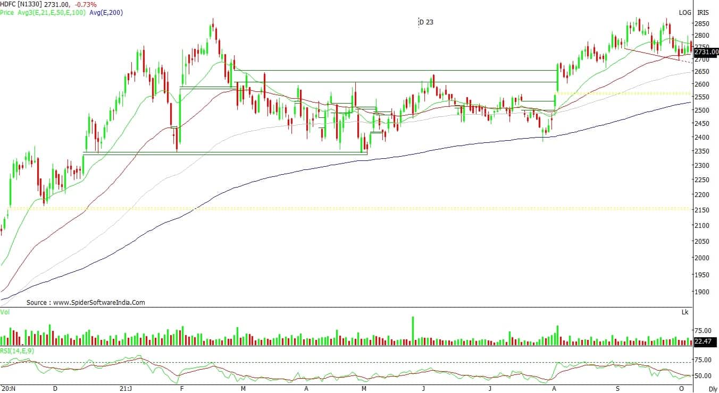The width and height of the screenshot is (719, 393).
Task: Click the 1900 price axis label
Action: [703, 292]
